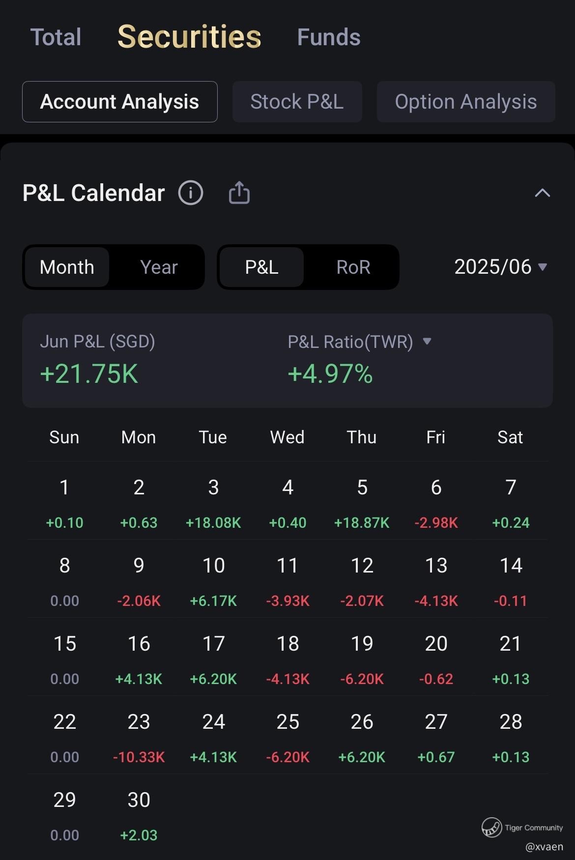This screenshot has height=860, width=575.
Task: Click the P&L Calendar info icon
Action: [x=191, y=193]
